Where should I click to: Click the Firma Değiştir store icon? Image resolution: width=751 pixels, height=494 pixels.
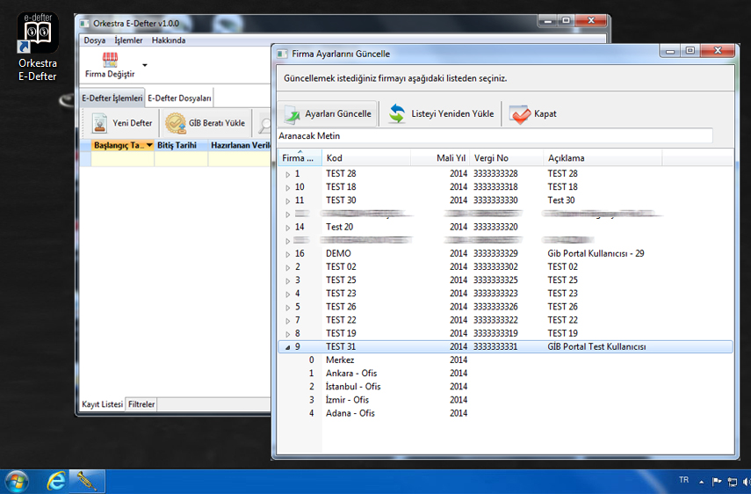pyautogui.click(x=110, y=61)
